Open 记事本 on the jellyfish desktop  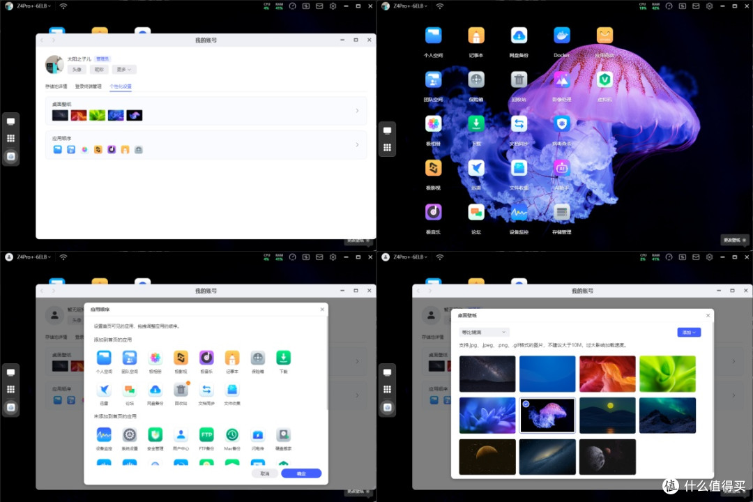(476, 36)
